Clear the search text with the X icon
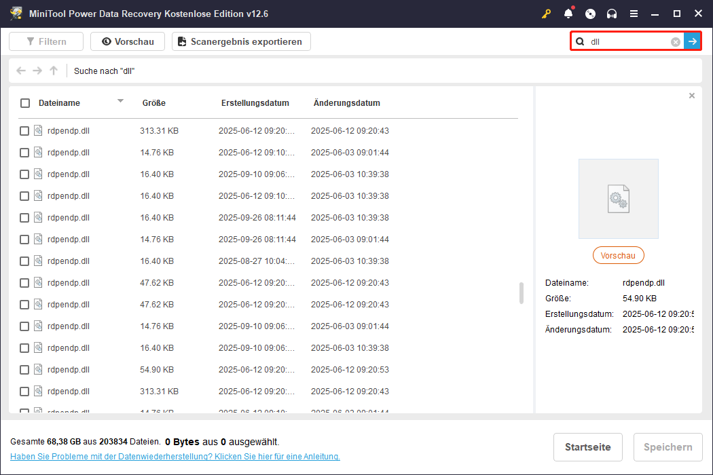The height and width of the screenshot is (475, 713). pos(676,42)
